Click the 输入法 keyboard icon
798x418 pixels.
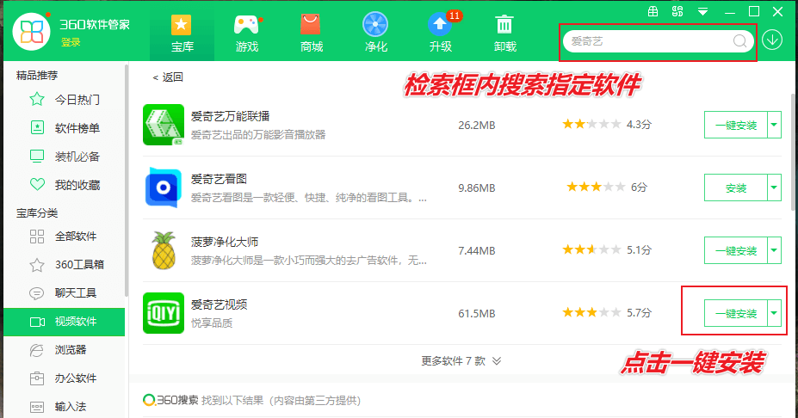37,407
